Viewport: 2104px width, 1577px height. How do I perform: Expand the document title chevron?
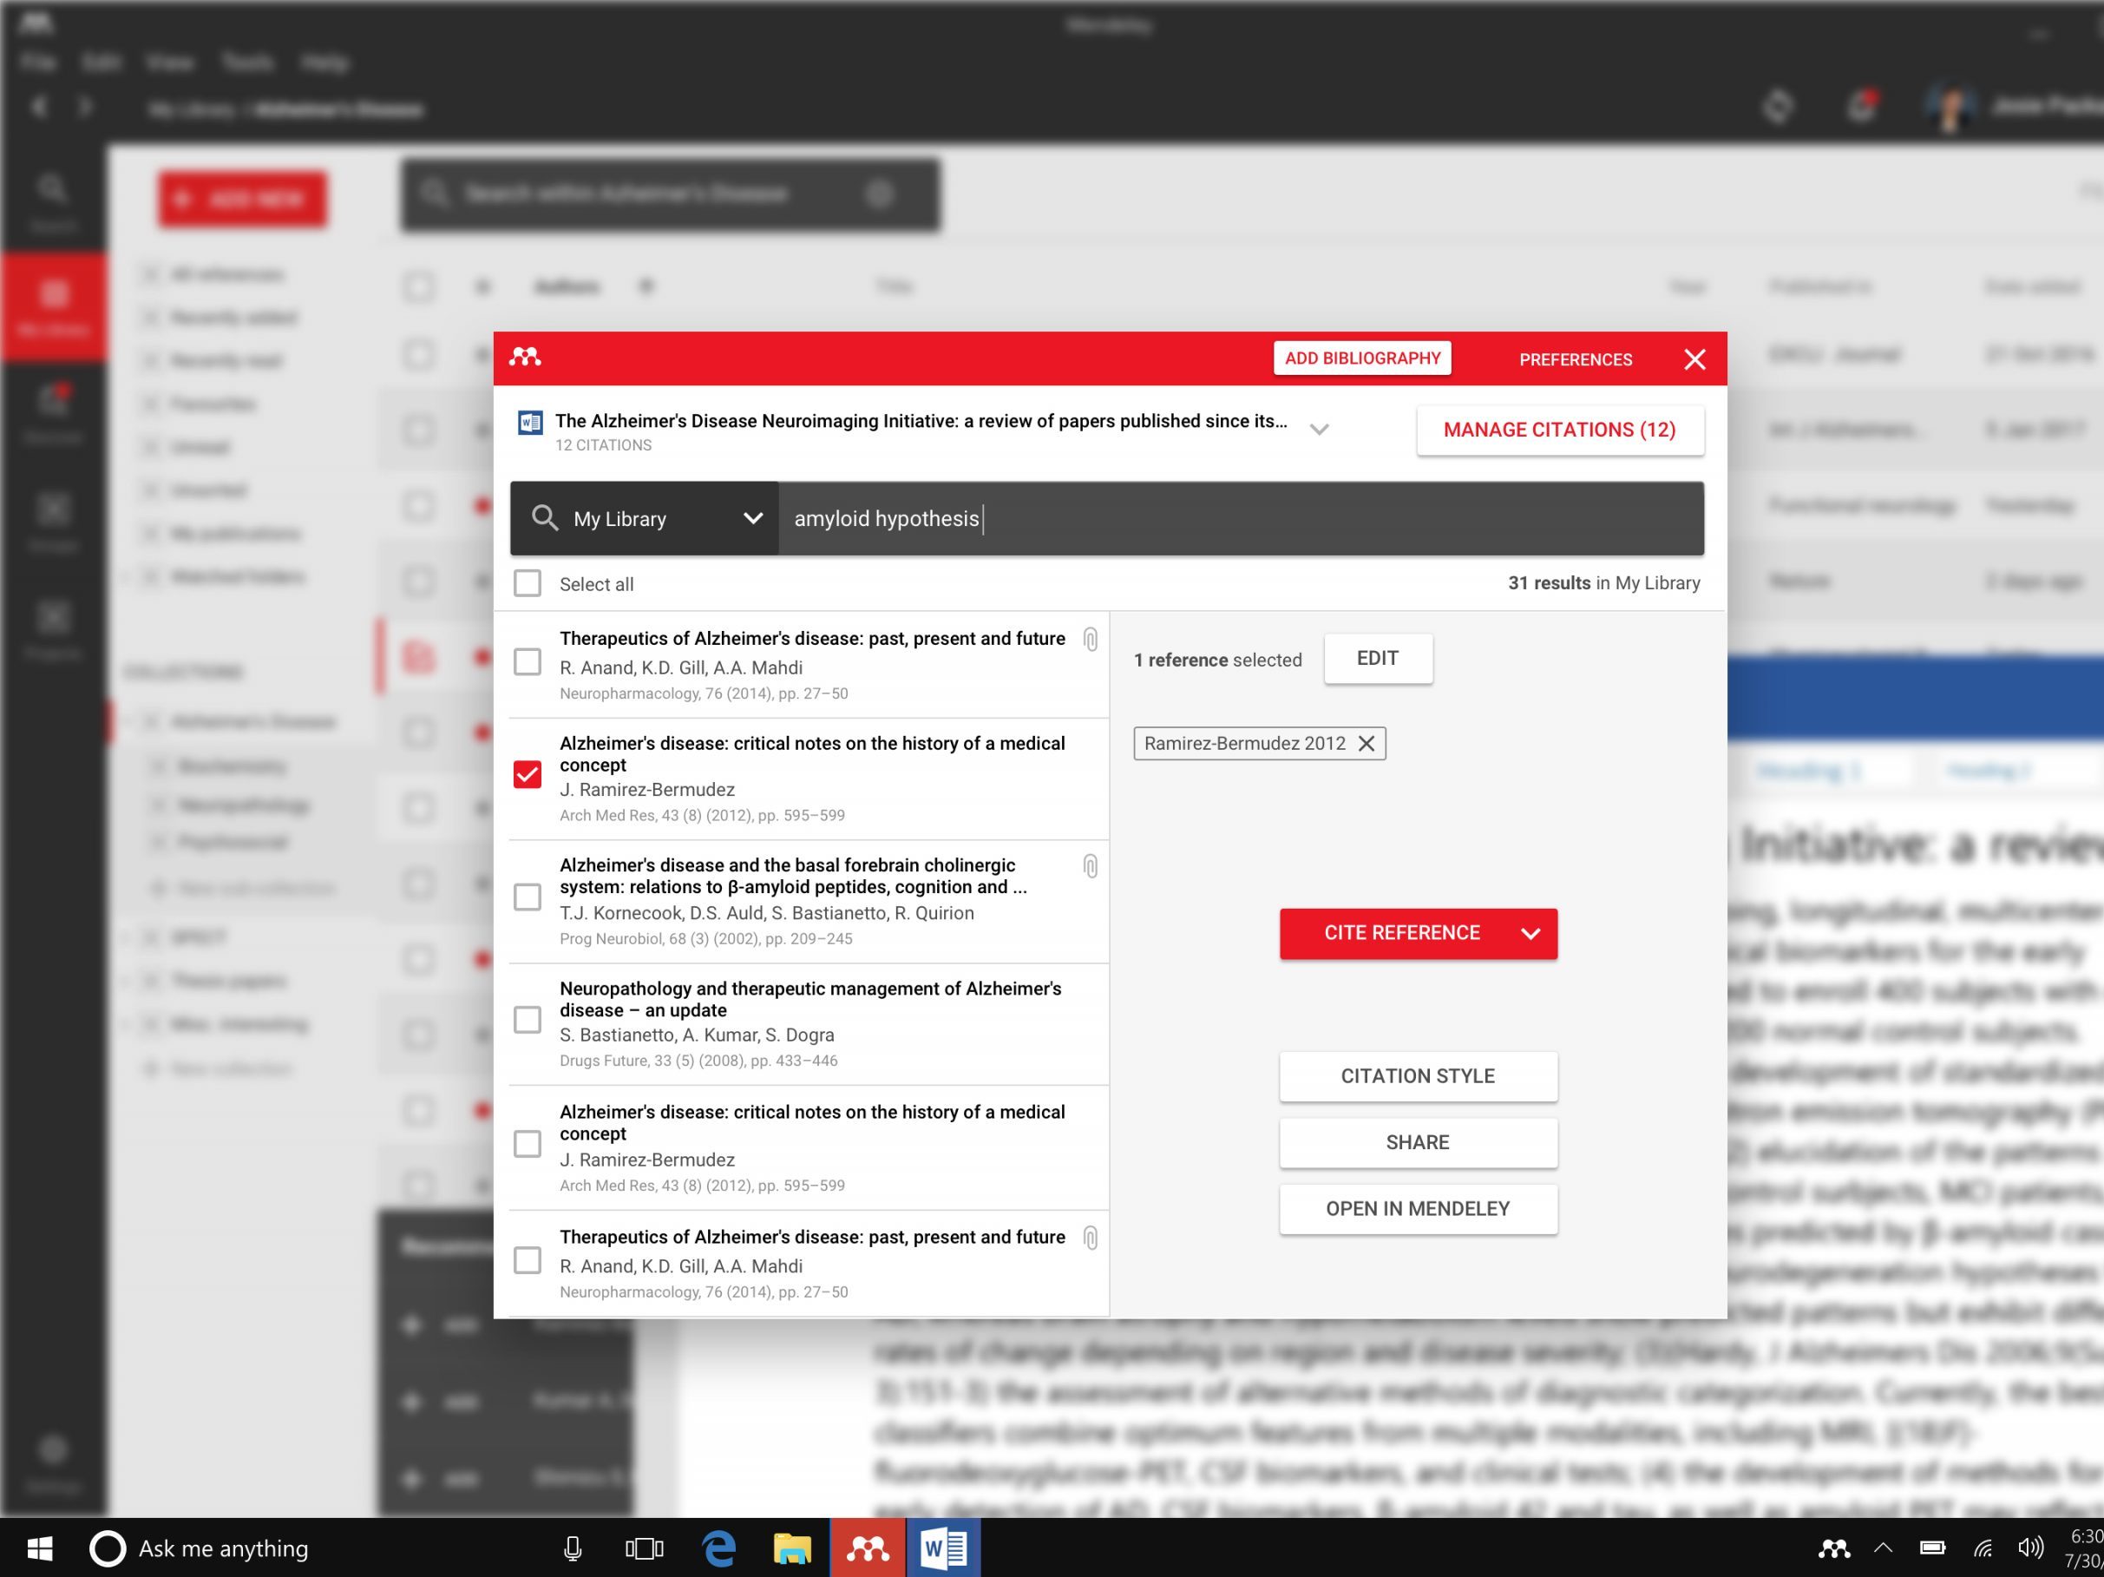(x=1318, y=430)
